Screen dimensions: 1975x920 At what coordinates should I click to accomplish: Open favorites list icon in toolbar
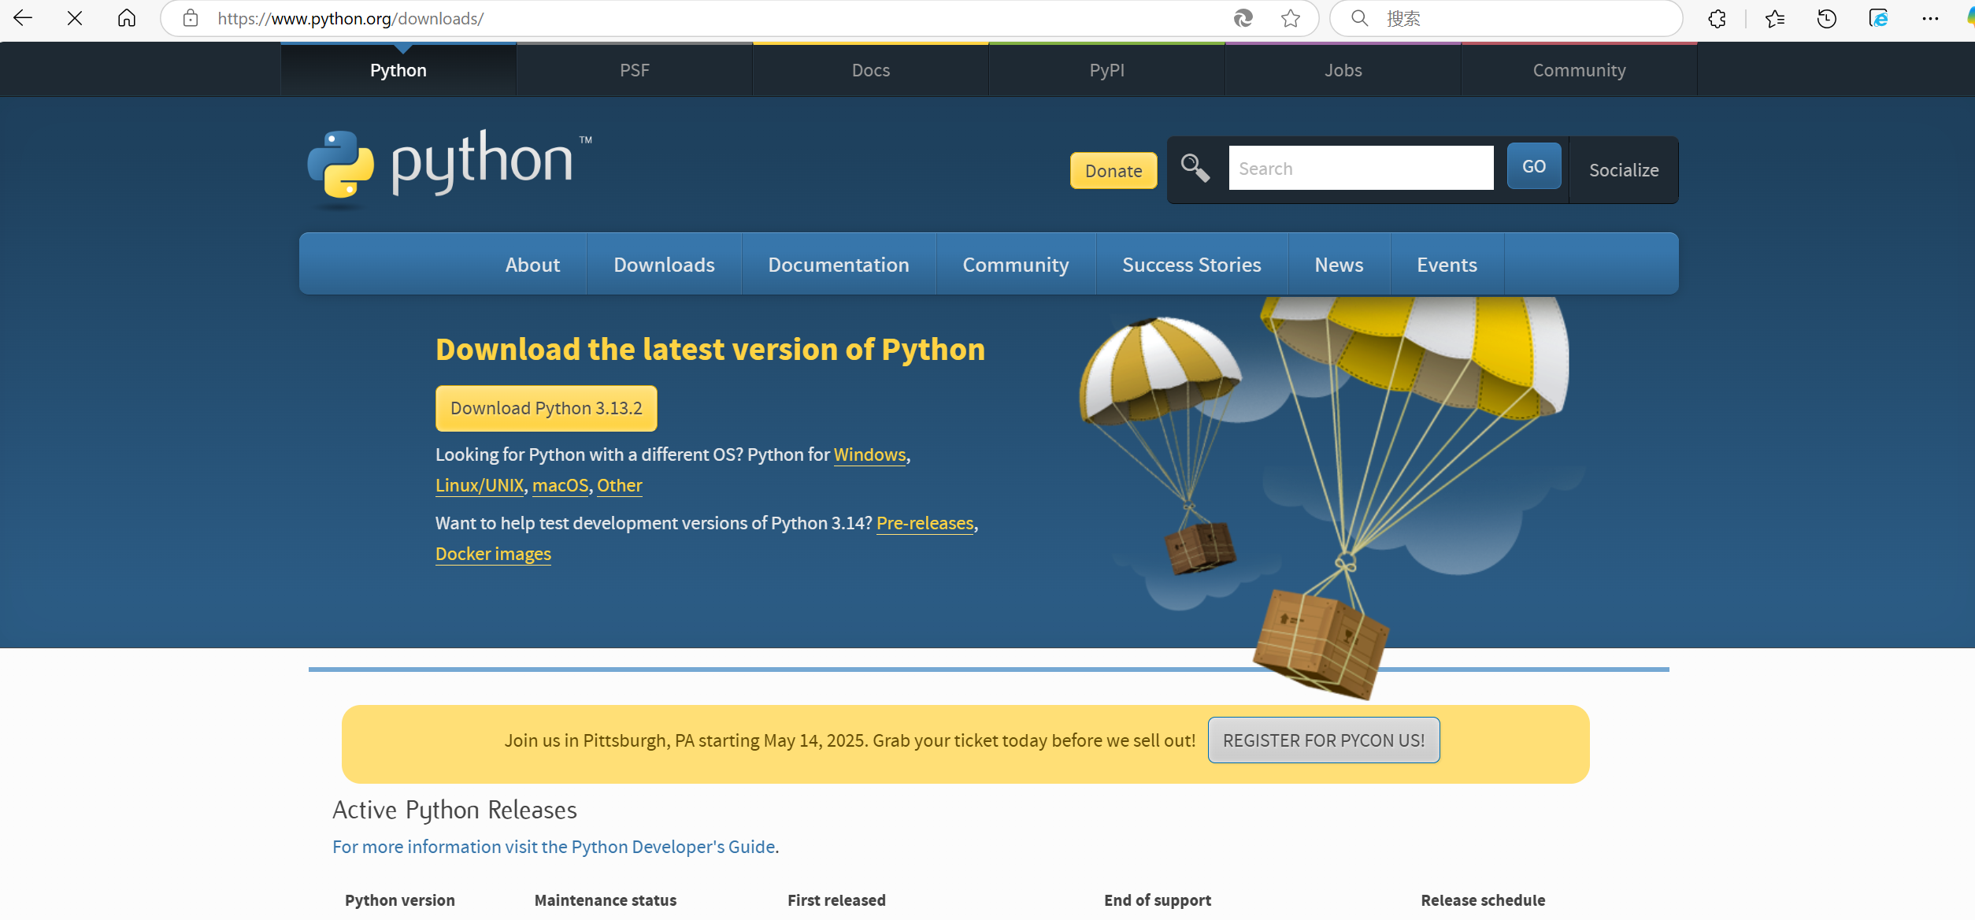tap(1774, 18)
